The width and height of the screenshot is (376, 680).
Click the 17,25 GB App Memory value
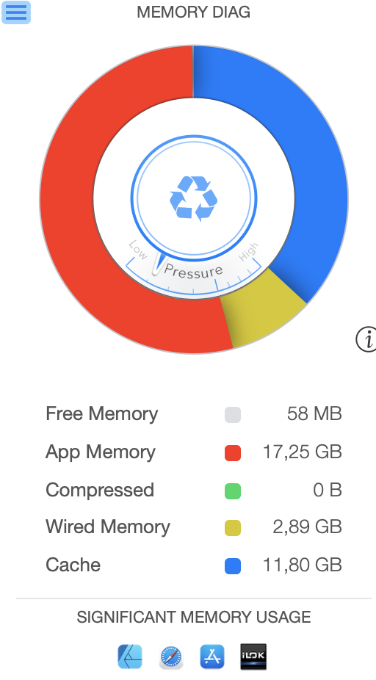(303, 452)
